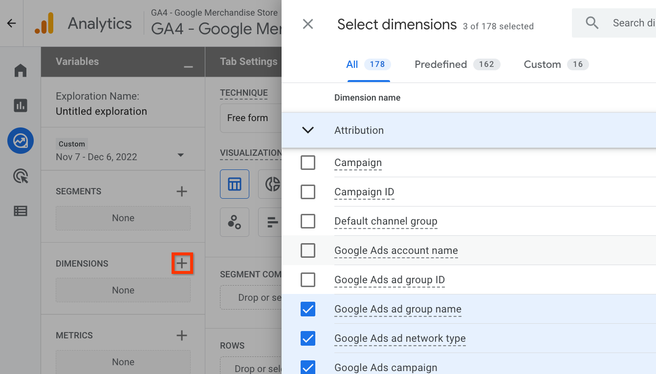Open Advertising icon in left sidebar
656x374 pixels.
coord(21,176)
